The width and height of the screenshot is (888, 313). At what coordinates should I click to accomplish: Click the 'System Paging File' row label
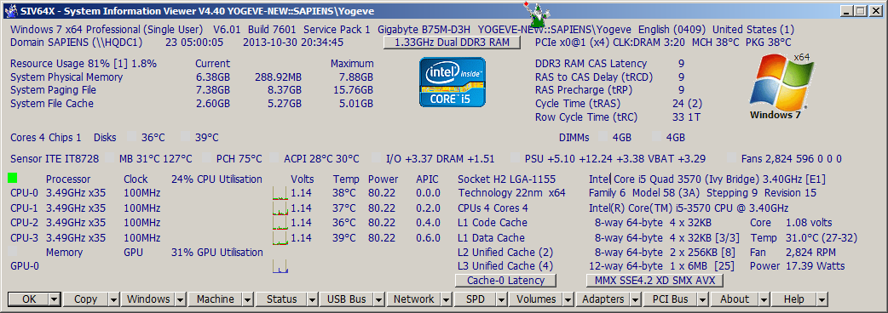(x=53, y=90)
